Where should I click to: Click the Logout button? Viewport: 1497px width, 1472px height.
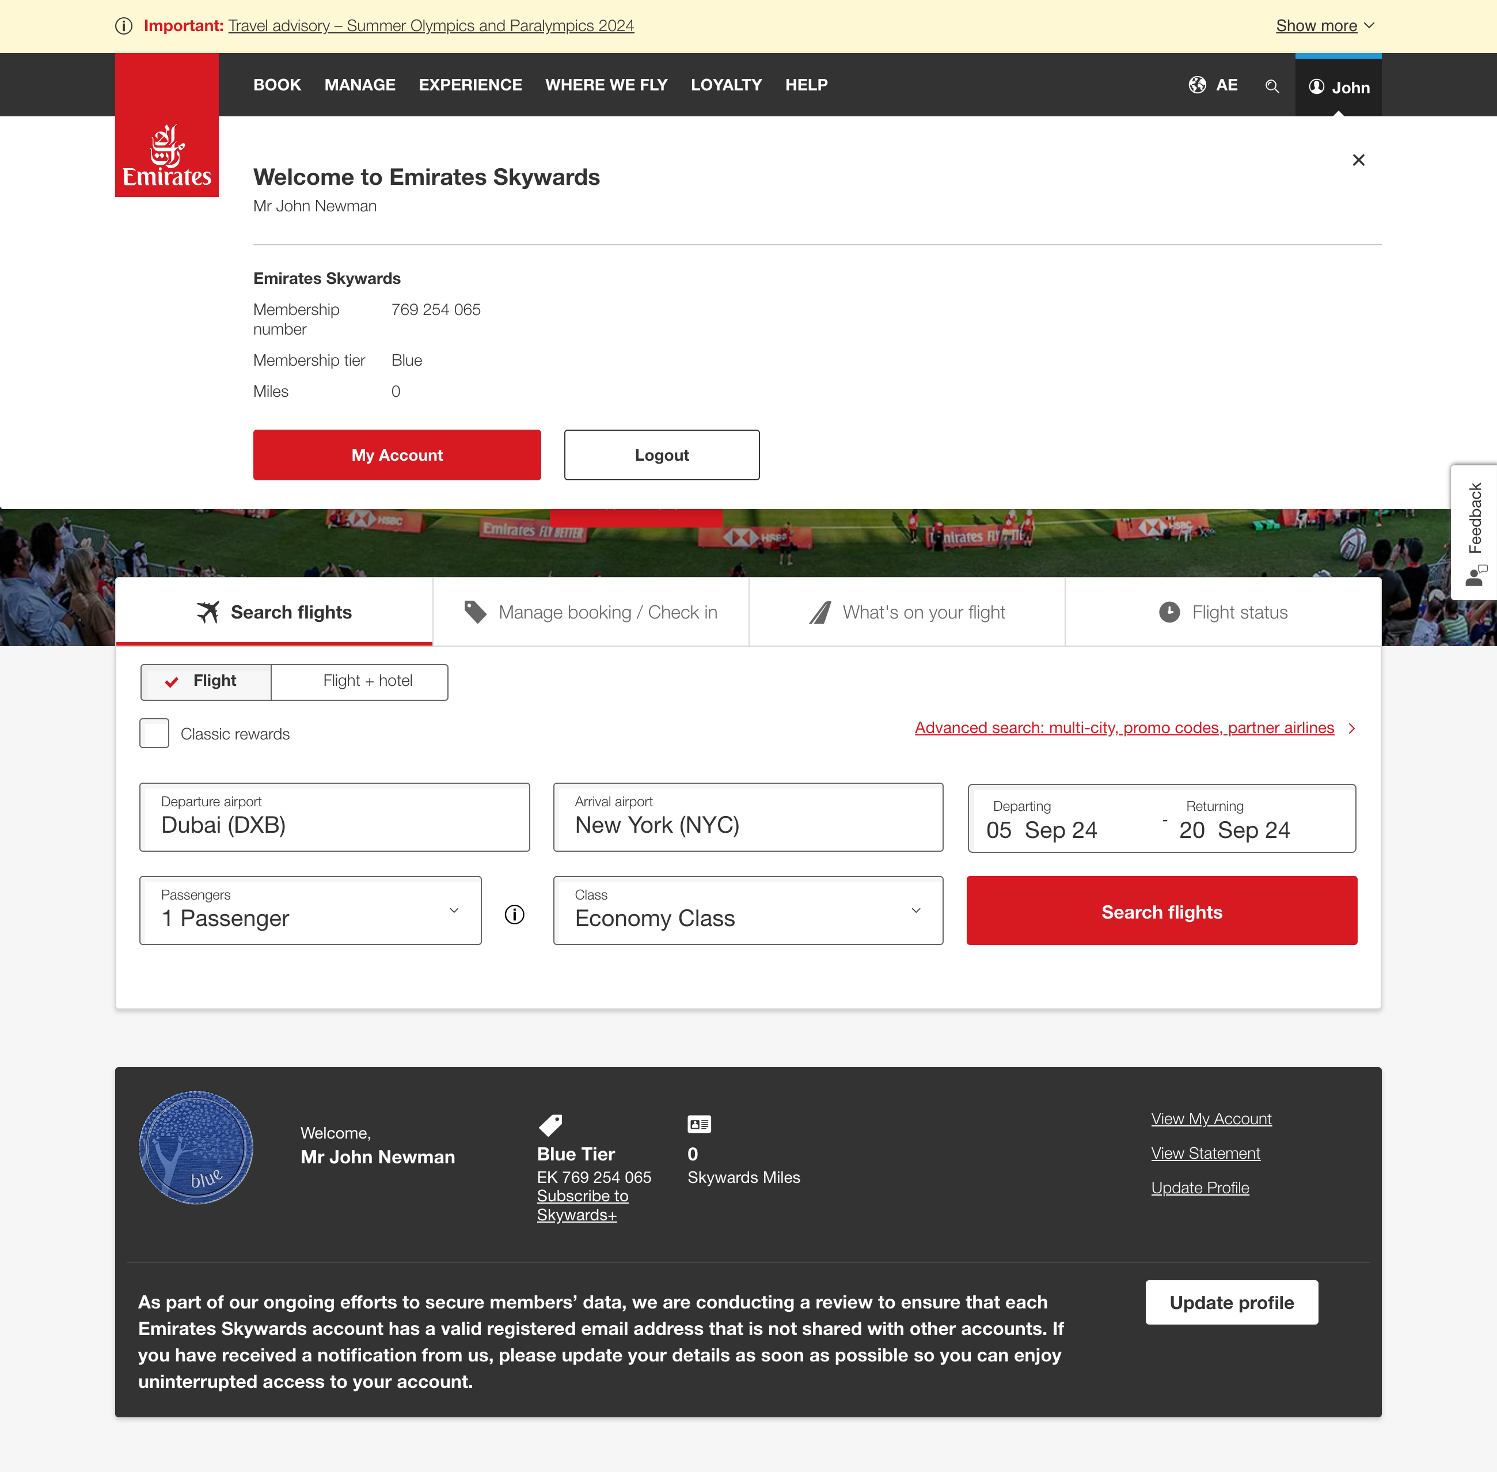click(662, 454)
